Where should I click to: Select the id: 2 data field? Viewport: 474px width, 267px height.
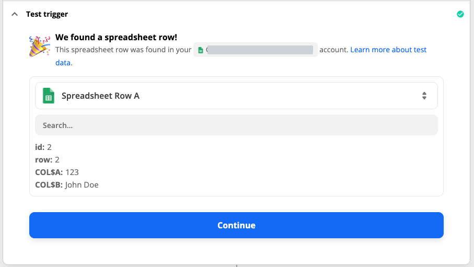(43, 147)
